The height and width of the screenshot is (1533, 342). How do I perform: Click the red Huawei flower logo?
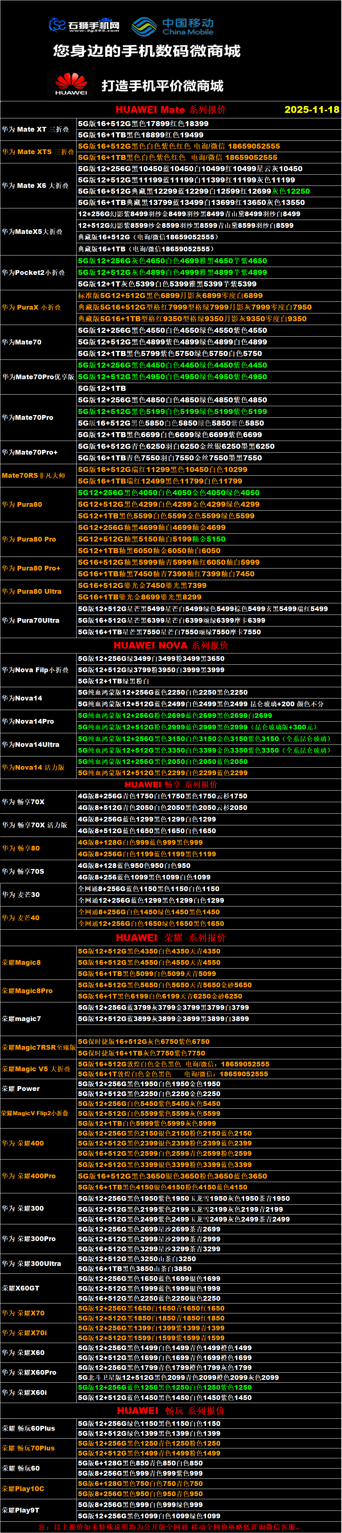pyautogui.click(x=71, y=84)
